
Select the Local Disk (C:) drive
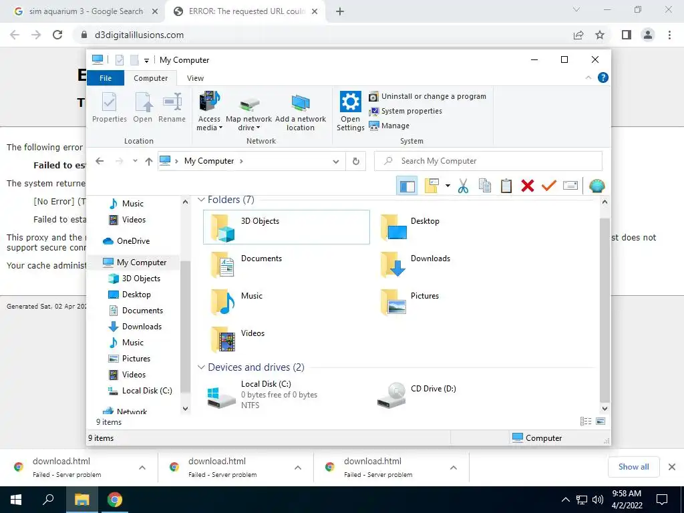pyautogui.click(x=286, y=394)
